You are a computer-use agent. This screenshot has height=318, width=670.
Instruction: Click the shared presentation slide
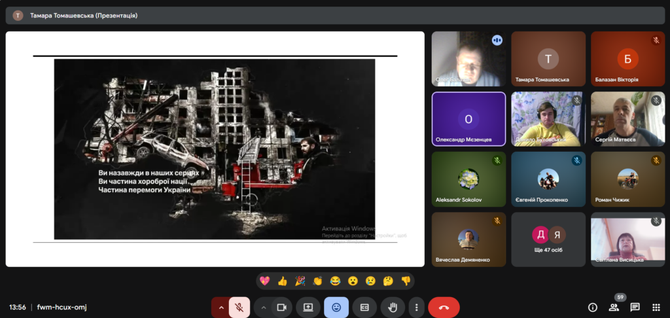215,149
